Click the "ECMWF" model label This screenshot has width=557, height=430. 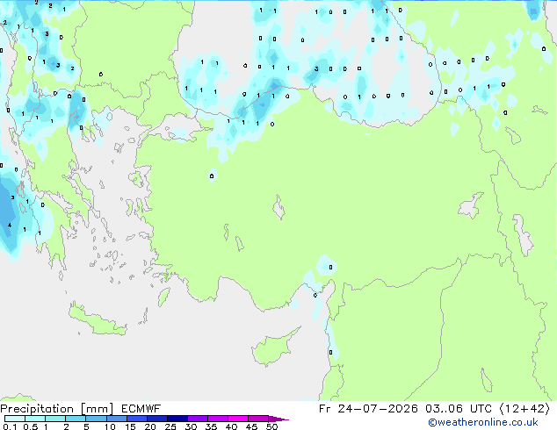141,409
